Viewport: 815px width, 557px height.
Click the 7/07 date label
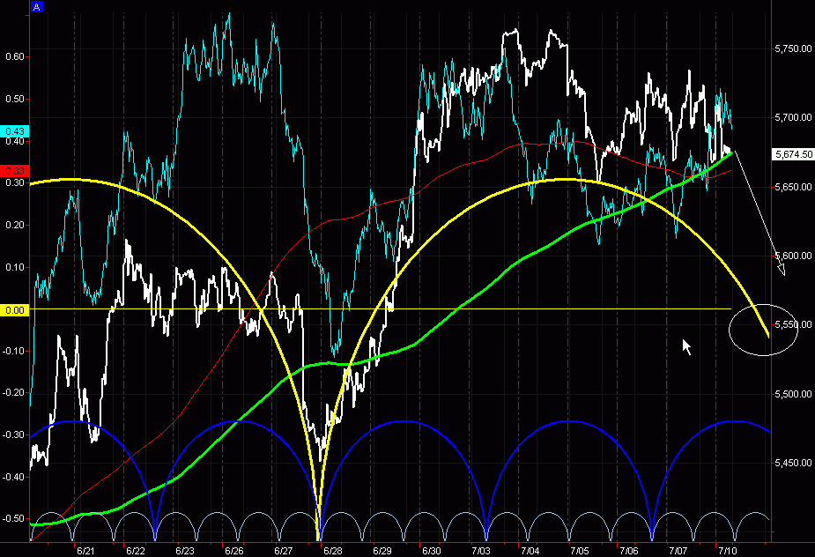pyautogui.click(x=678, y=551)
